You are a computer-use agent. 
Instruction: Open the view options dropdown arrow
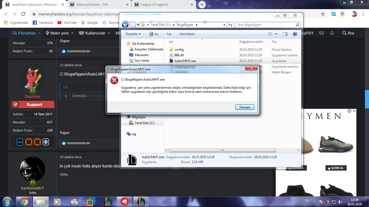(276, 34)
